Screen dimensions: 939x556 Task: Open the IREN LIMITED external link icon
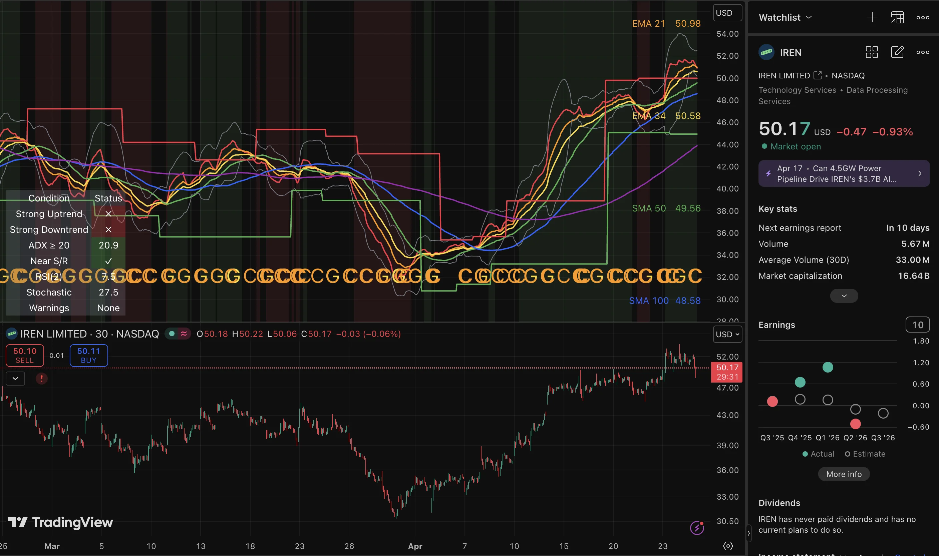818,75
